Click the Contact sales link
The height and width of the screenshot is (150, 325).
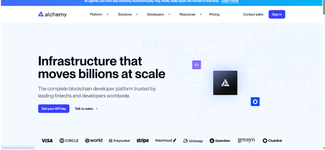(253, 14)
